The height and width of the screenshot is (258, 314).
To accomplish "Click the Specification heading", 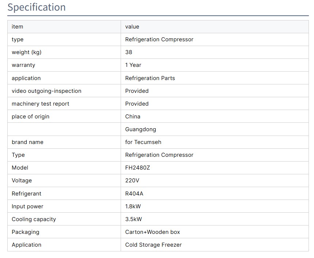I will (37, 7).
